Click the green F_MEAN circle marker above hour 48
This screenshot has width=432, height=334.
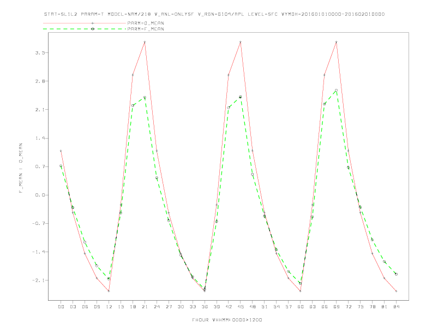[x=253, y=175]
